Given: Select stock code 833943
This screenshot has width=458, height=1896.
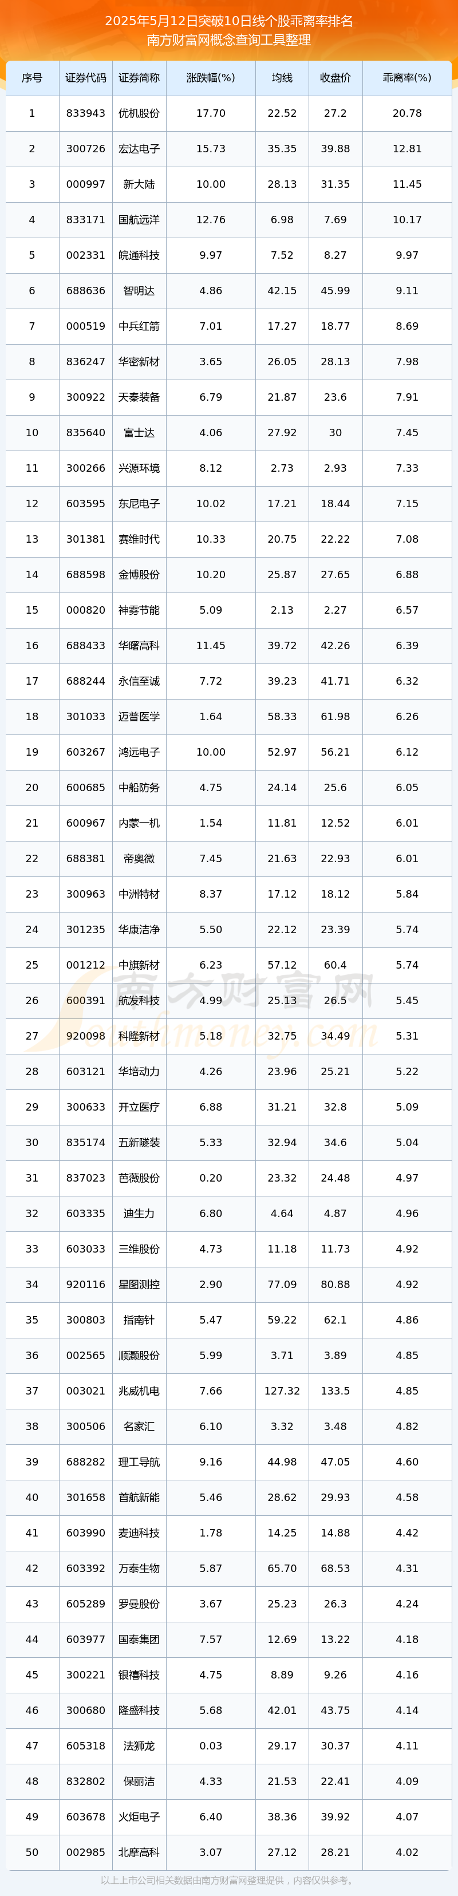Looking at the screenshot, I should (x=85, y=113).
